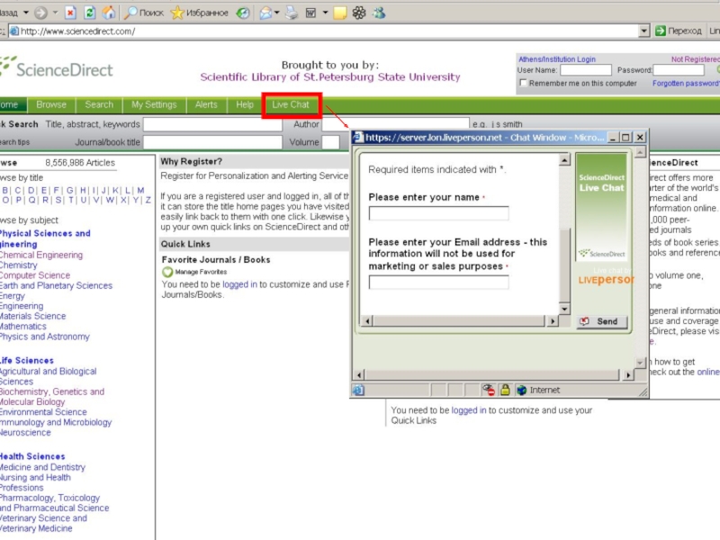720x540 pixels.
Task: Click inside the chat Email address field
Action: tap(438, 282)
